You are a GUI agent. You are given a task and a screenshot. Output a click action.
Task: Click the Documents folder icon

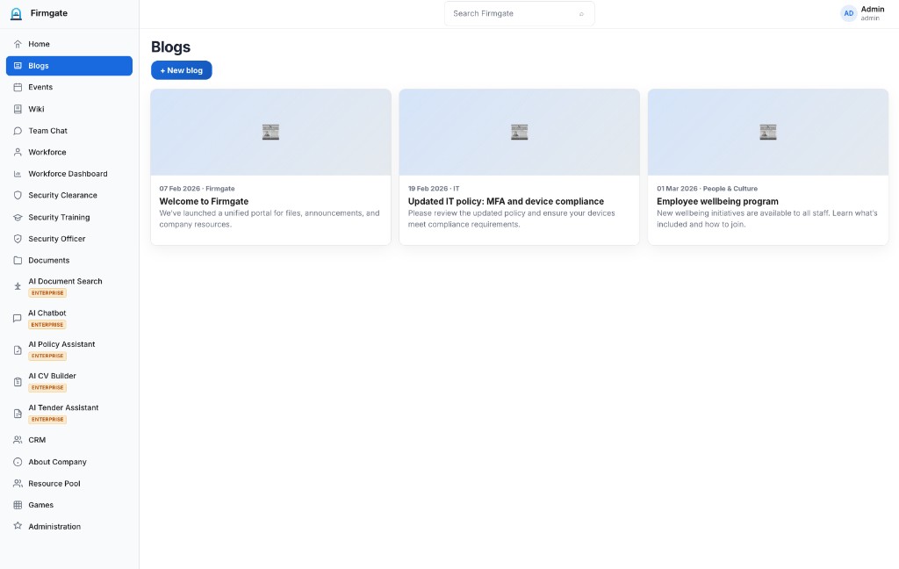pyautogui.click(x=18, y=261)
